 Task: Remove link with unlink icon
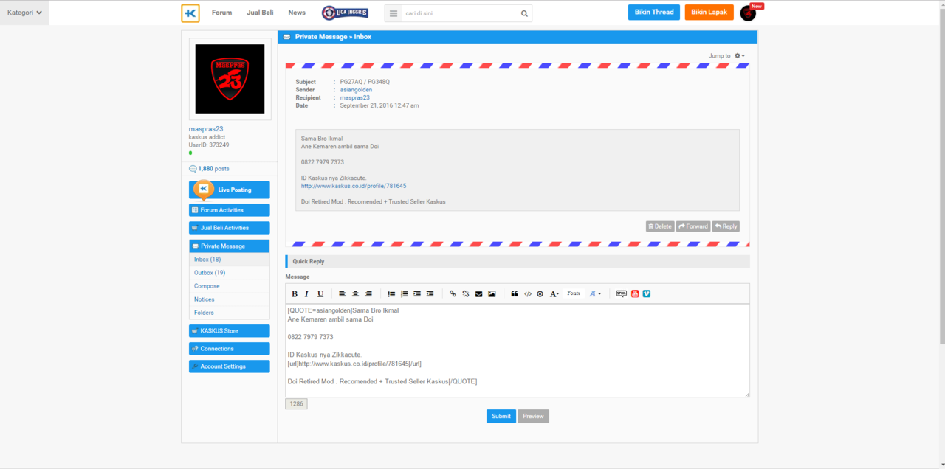pyautogui.click(x=466, y=293)
